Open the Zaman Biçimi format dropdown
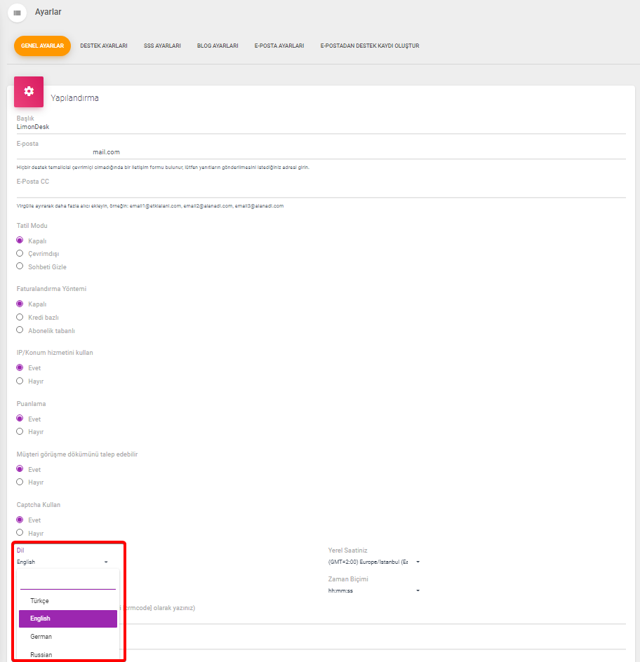Viewport: 640px width, 662px height. pos(374,590)
